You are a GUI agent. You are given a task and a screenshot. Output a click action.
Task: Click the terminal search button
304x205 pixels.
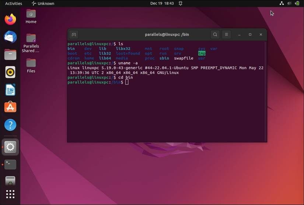tap(215, 34)
